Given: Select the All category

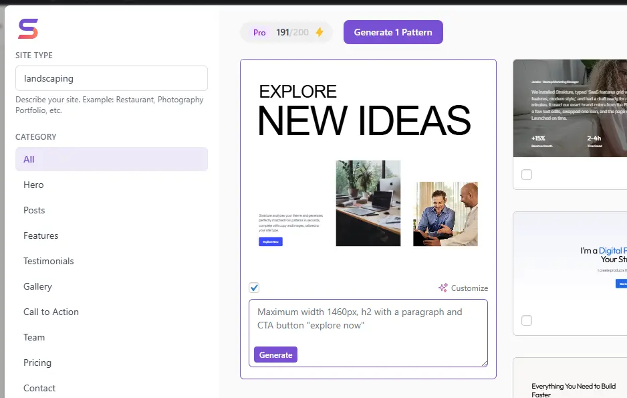Looking at the screenshot, I should point(112,159).
